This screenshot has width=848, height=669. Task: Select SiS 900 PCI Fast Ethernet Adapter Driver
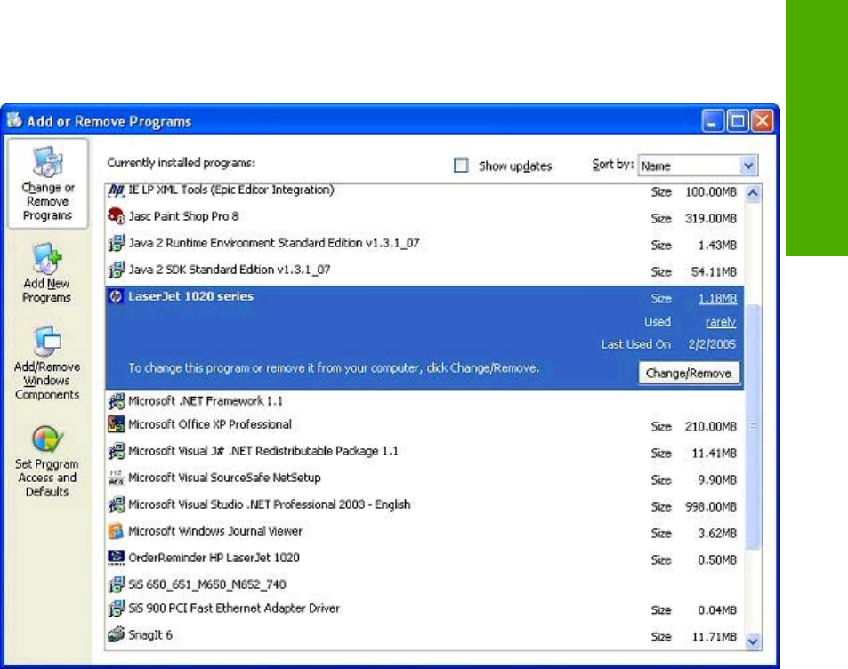[424, 609]
